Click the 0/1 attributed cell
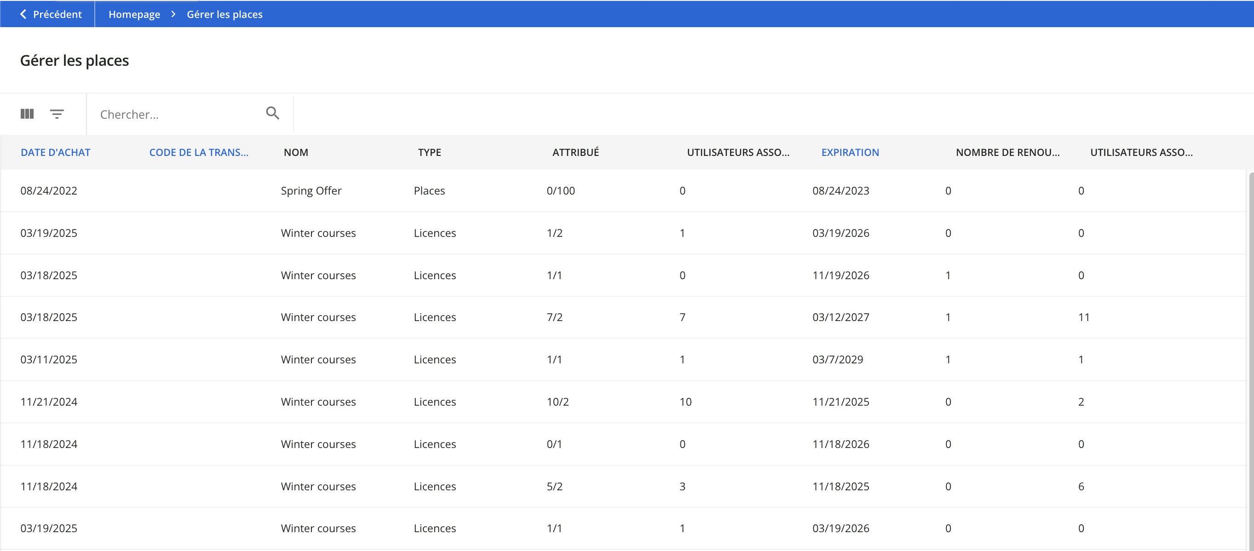Screen dimensions: 1254x551 point(554,444)
